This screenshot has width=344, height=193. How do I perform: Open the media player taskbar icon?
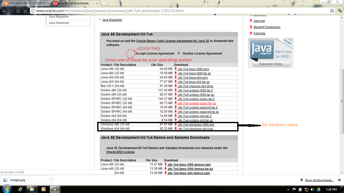click(43, 189)
